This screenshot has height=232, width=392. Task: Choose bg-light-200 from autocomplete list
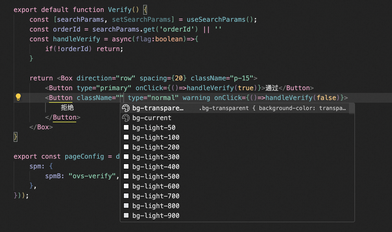point(235,147)
